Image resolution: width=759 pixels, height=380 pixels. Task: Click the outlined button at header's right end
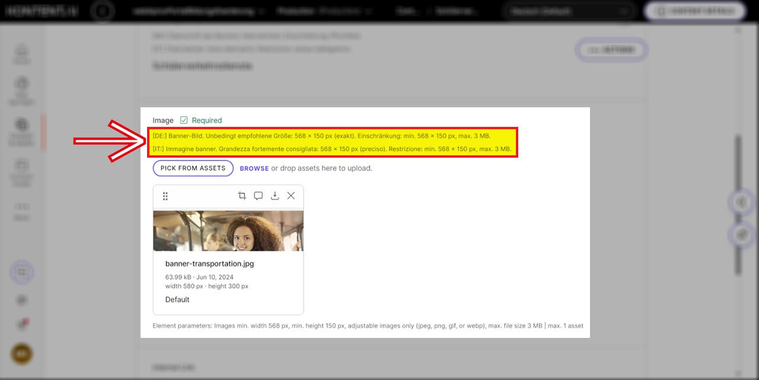(x=695, y=11)
